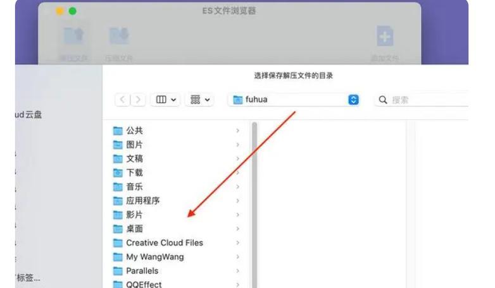Select the 图片 folder
This screenshot has width=495, height=288.
(x=177, y=145)
